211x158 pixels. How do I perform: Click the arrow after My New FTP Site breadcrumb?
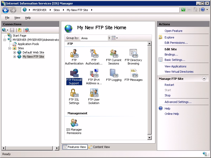click(x=92, y=10)
